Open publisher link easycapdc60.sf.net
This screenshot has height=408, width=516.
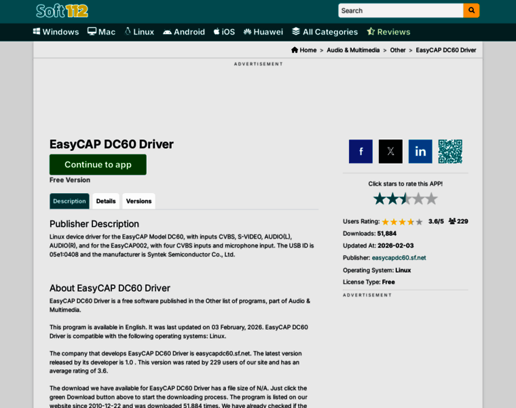pos(399,258)
